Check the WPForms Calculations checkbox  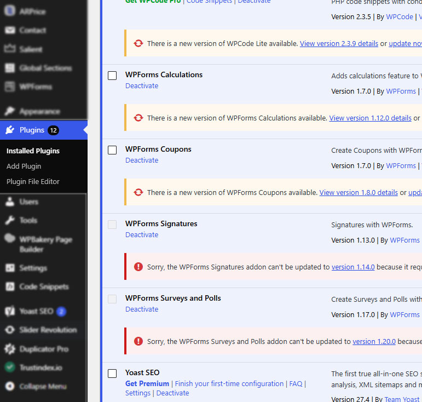point(112,76)
